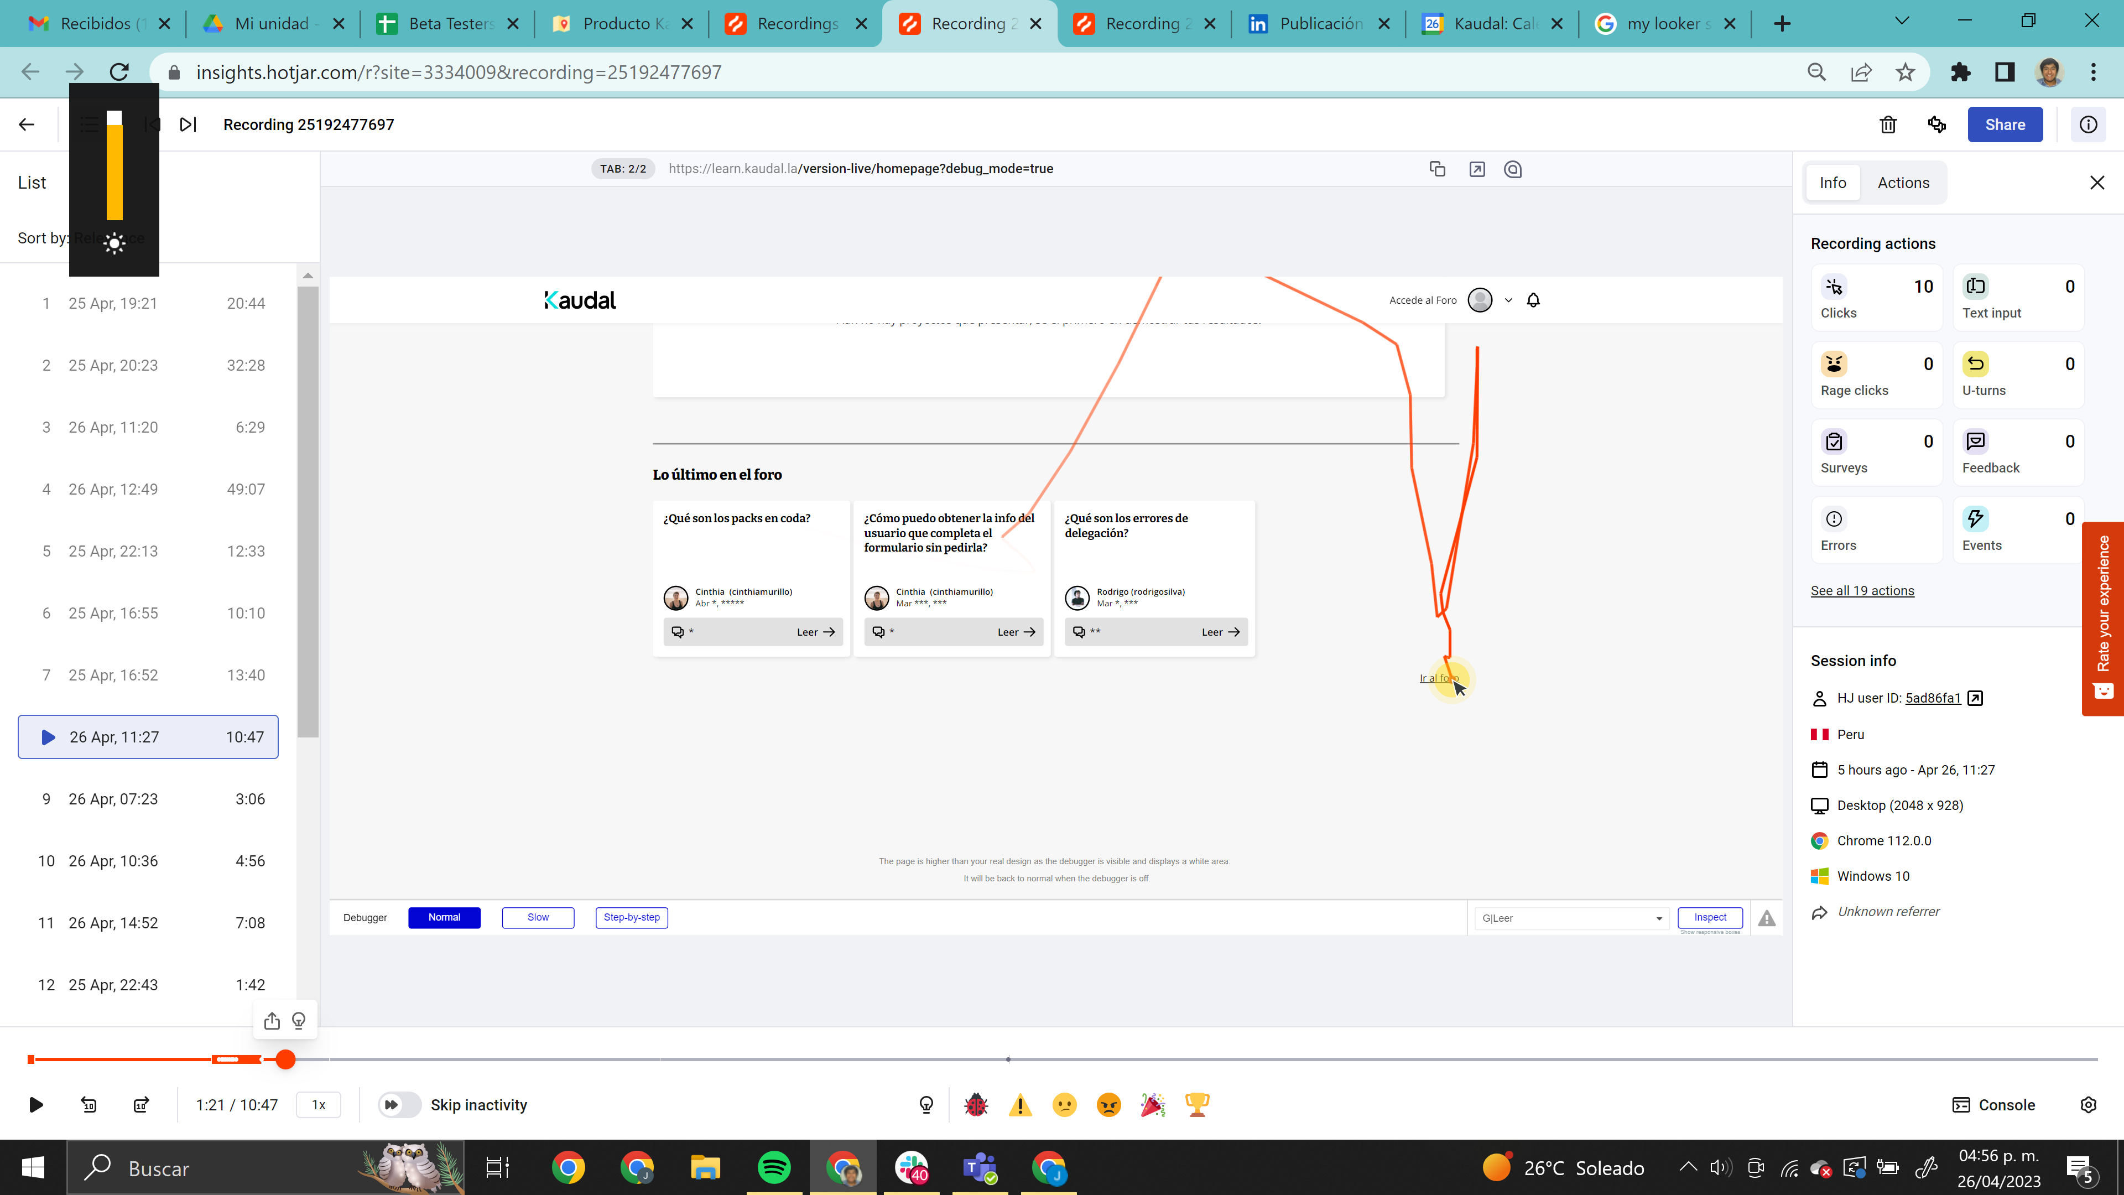Add angry face reaction to recording
This screenshot has height=1195, width=2124.
(x=1109, y=1104)
